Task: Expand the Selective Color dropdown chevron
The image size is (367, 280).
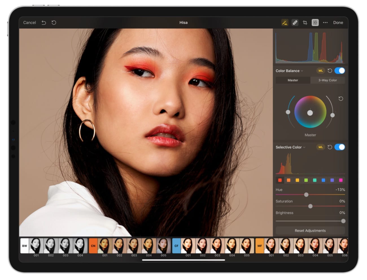Action: (x=304, y=147)
